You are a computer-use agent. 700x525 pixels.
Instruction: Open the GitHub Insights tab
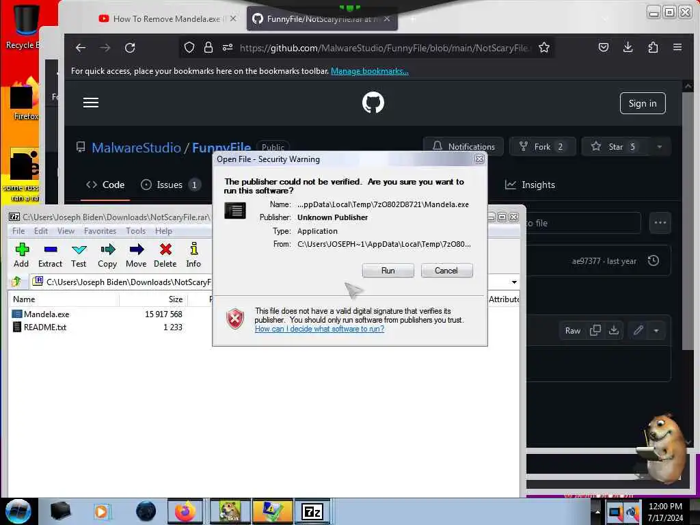point(530,185)
